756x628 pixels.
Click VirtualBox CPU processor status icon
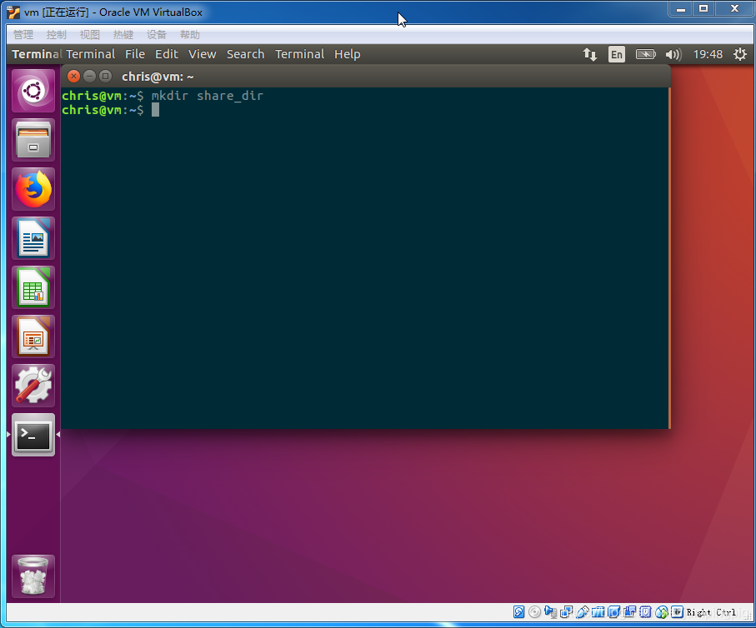tap(646, 612)
